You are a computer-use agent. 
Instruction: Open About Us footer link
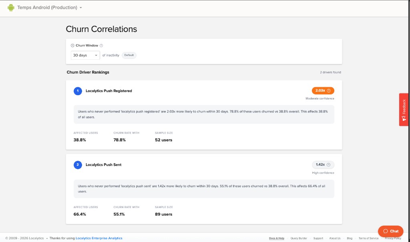(x=335, y=238)
